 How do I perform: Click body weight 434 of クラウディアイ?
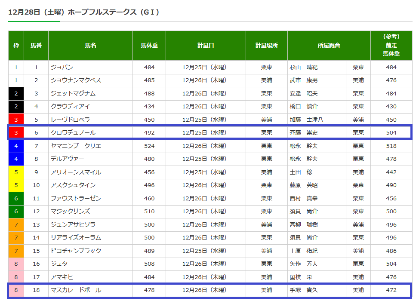[x=149, y=107]
